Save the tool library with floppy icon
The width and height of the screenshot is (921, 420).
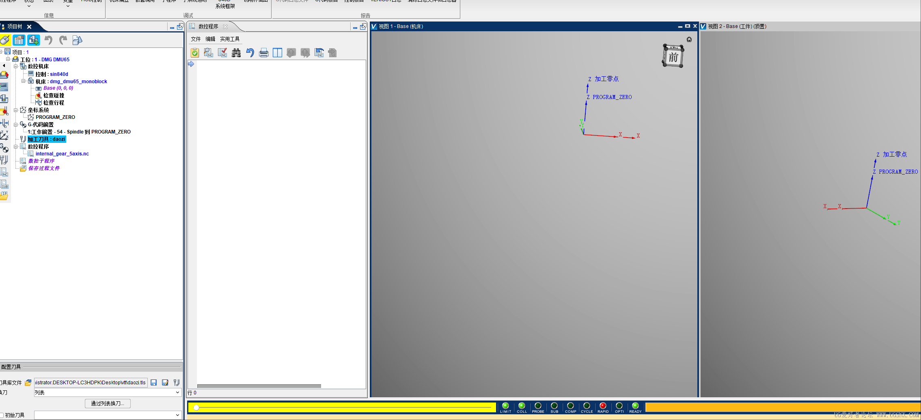pos(154,383)
